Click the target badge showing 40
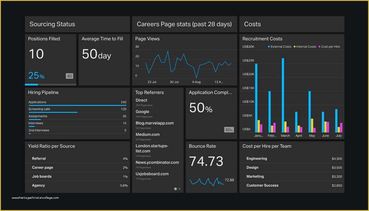Screen dimensions: 369x211 coord(69,76)
